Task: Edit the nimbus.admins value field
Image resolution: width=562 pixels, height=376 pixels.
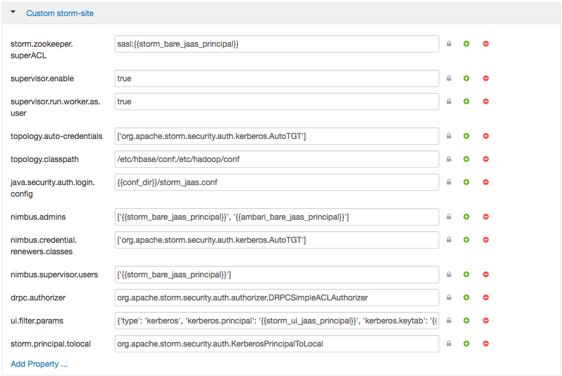Action: 277,217
